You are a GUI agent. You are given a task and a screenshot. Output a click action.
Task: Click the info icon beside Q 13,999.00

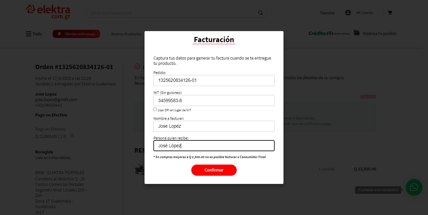pyautogui.click(x=72, y=136)
